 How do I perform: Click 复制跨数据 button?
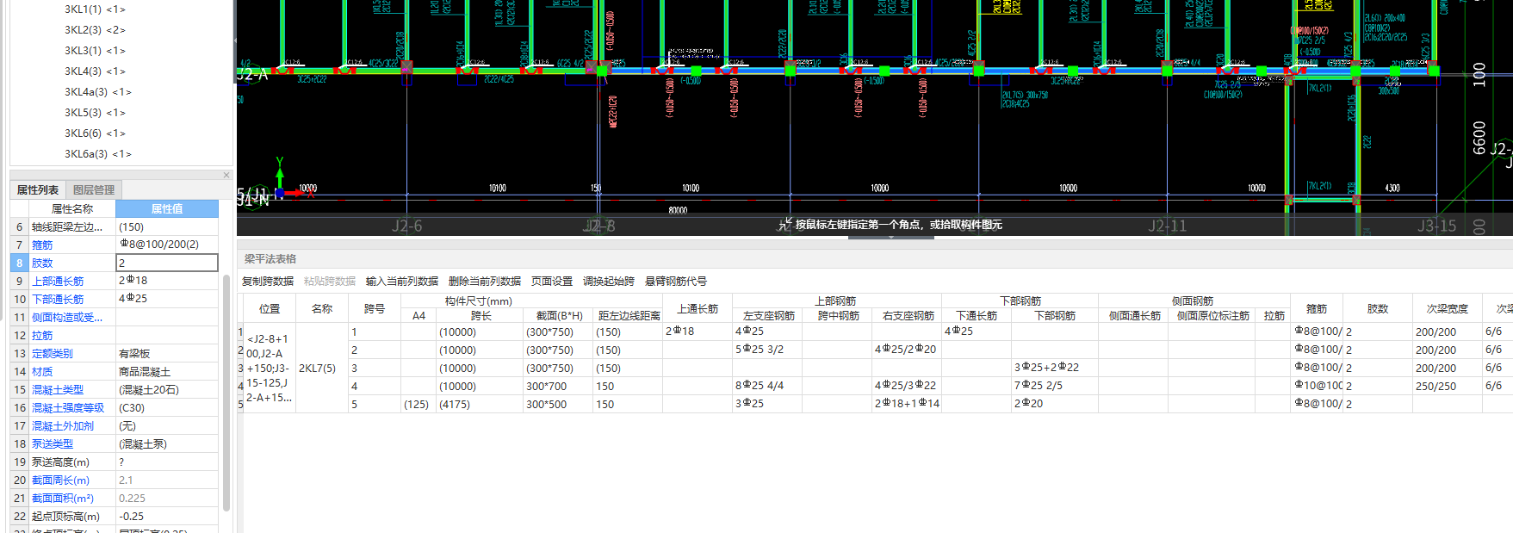(x=268, y=282)
